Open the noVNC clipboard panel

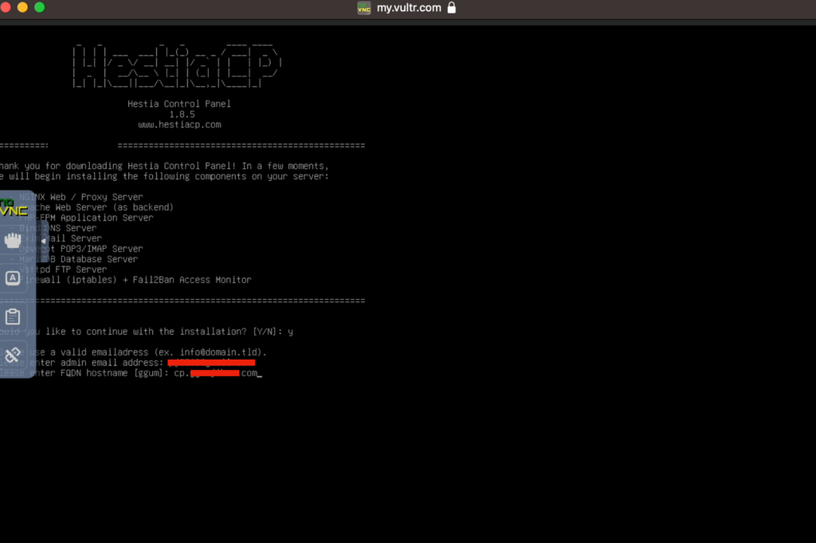(13, 317)
